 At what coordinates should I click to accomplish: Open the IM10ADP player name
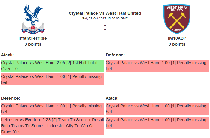click(177, 38)
